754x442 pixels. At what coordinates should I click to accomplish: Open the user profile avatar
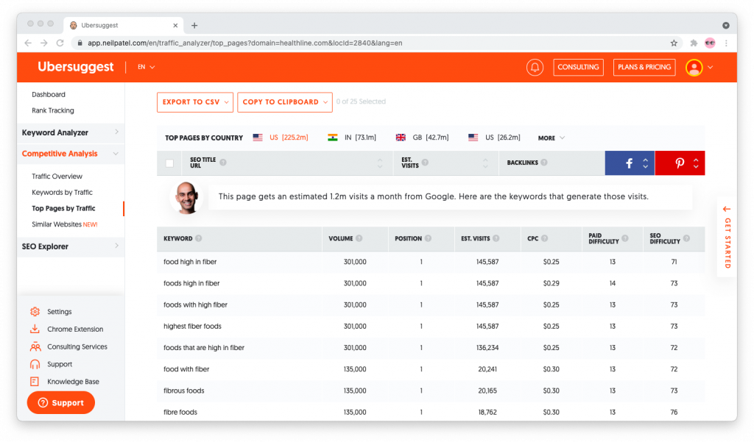[694, 67]
